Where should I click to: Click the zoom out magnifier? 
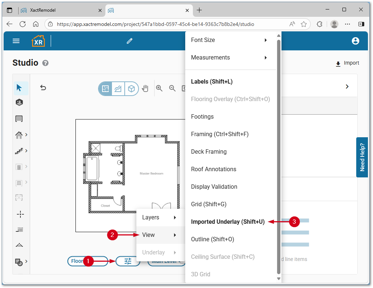coord(172,88)
